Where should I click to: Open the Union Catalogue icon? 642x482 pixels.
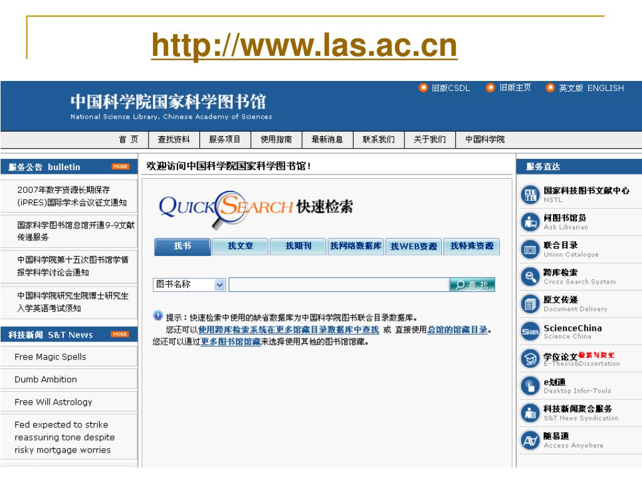pyautogui.click(x=530, y=250)
